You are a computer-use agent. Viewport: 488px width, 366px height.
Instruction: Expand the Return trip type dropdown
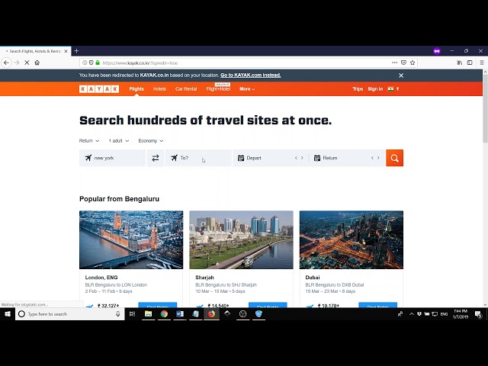click(89, 141)
